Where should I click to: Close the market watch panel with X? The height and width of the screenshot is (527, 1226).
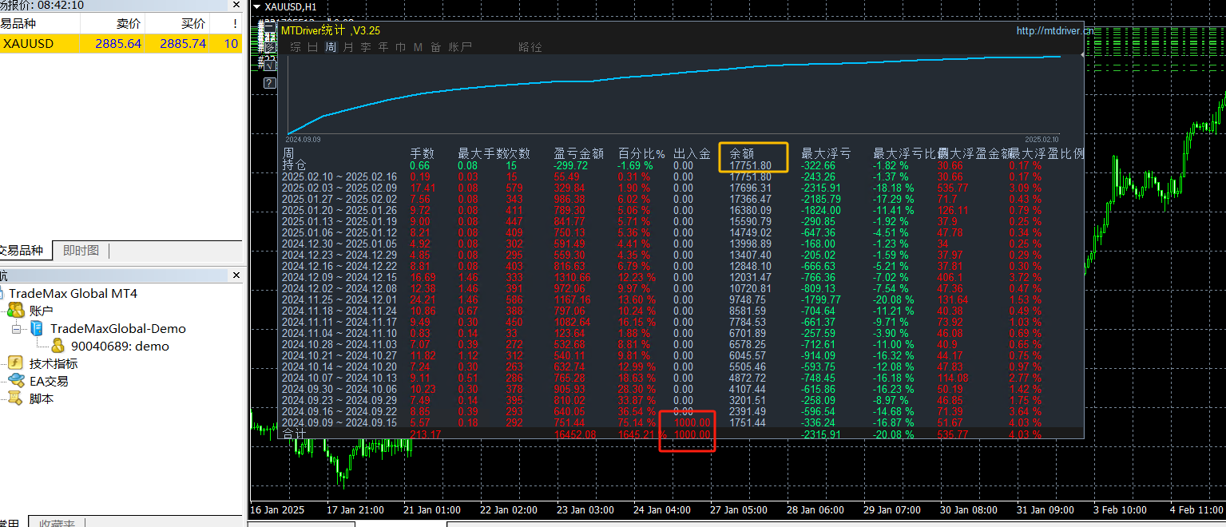coord(236,5)
